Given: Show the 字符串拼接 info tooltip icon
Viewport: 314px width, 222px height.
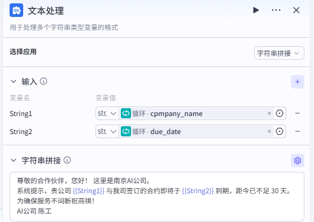Looking at the screenshot, I should click(67, 160).
